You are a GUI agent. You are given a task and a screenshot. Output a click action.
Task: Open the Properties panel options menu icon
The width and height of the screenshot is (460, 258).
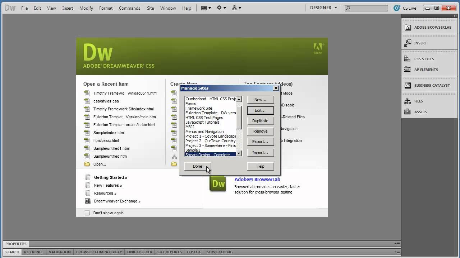click(x=396, y=244)
